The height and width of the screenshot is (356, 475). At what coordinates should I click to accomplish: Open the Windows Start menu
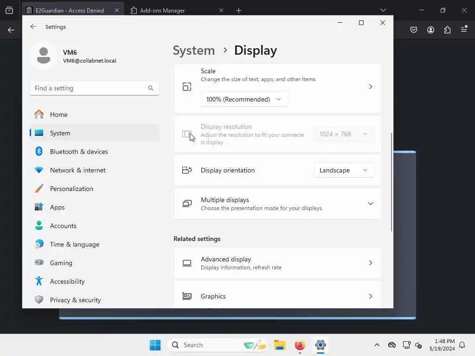pyautogui.click(x=155, y=345)
